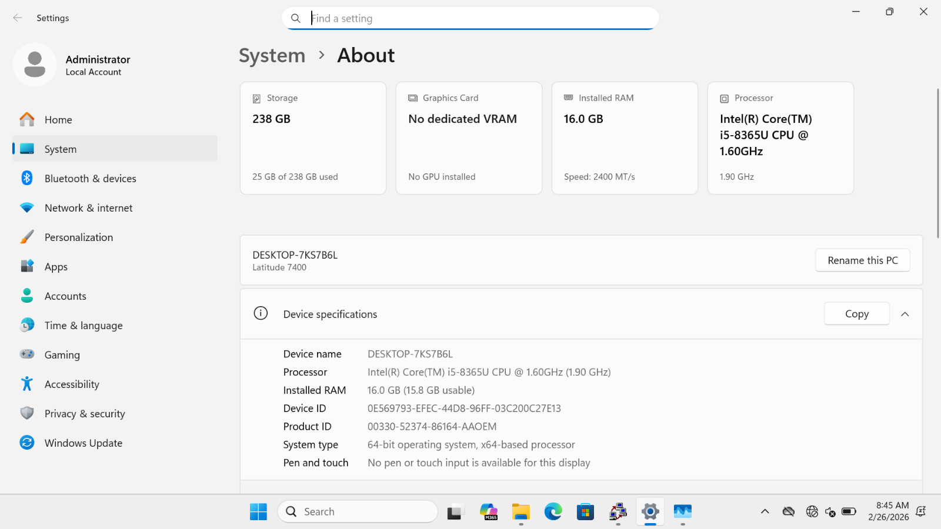941x529 pixels.
Task: Click the Personalization paintbrush icon
Action: (x=27, y=237)
